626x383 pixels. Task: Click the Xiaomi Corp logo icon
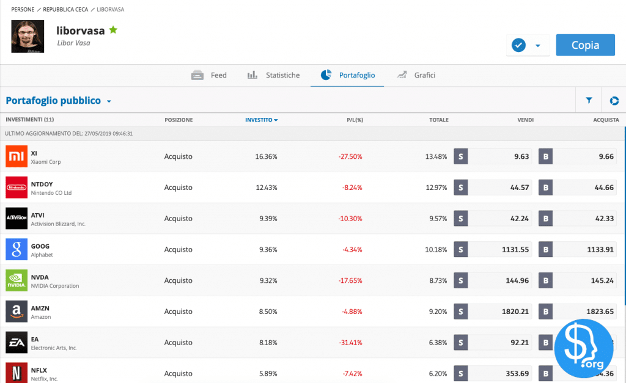[17, 156]
